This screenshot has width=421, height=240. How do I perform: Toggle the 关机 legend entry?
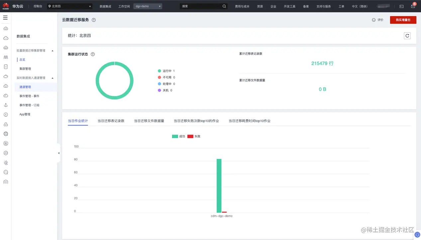coord(165,90)
